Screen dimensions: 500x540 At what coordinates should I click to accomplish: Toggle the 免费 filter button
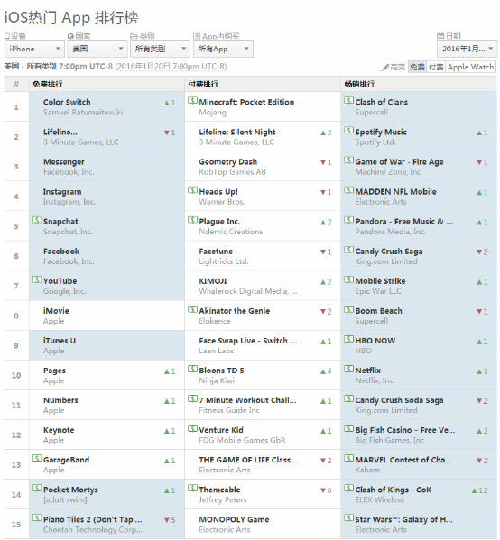tap(417, 67)
